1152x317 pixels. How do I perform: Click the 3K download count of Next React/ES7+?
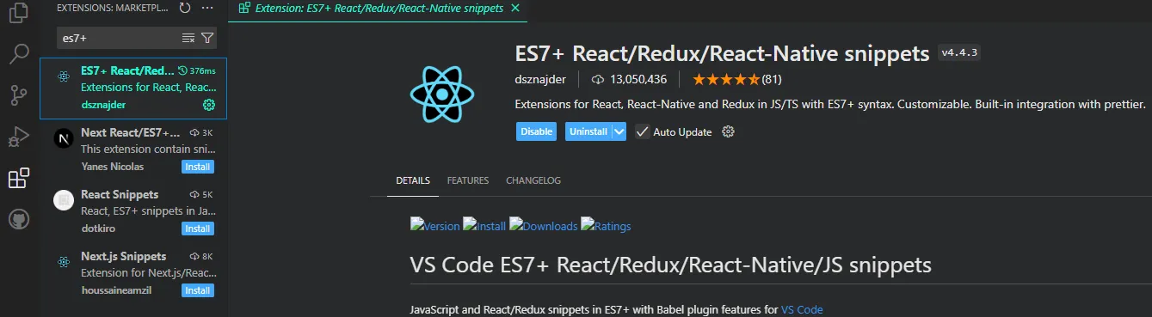[207, 132]
